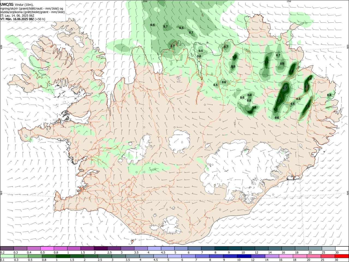
Task: Click the grey 20 mm snow legend swatch
Action: (x=315, y=248)
